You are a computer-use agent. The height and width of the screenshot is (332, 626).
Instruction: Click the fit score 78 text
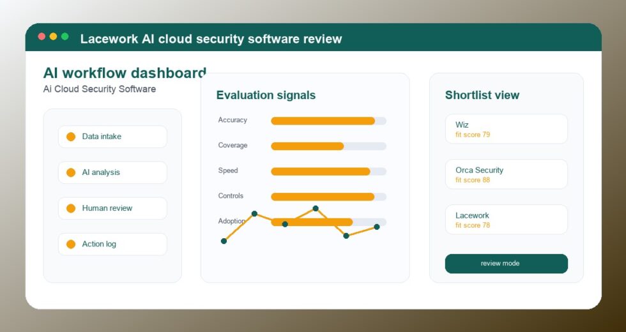click(473, 225)
